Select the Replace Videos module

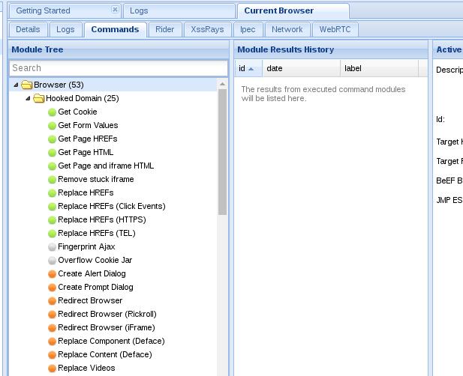(x=86, y=369)
